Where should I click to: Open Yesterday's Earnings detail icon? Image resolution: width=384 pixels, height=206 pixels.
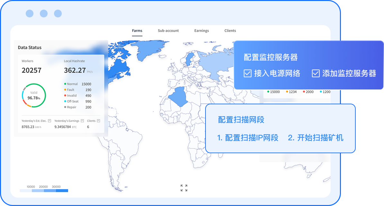tap(82, 121)
